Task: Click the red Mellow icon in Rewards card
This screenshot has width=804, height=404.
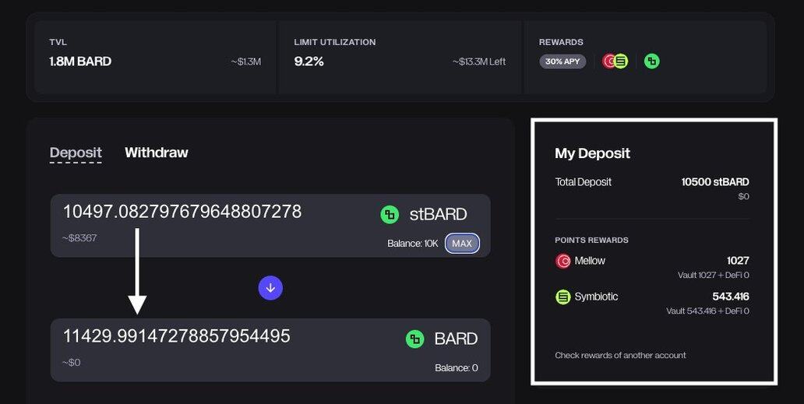Action: [609, 61]
